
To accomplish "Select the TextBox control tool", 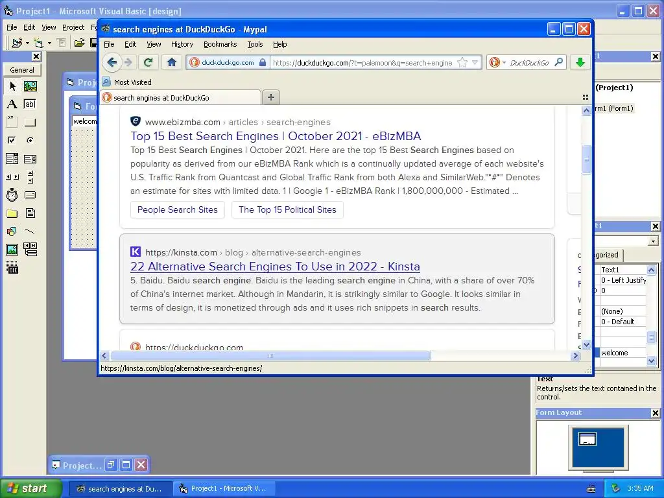I will (30, 104).
